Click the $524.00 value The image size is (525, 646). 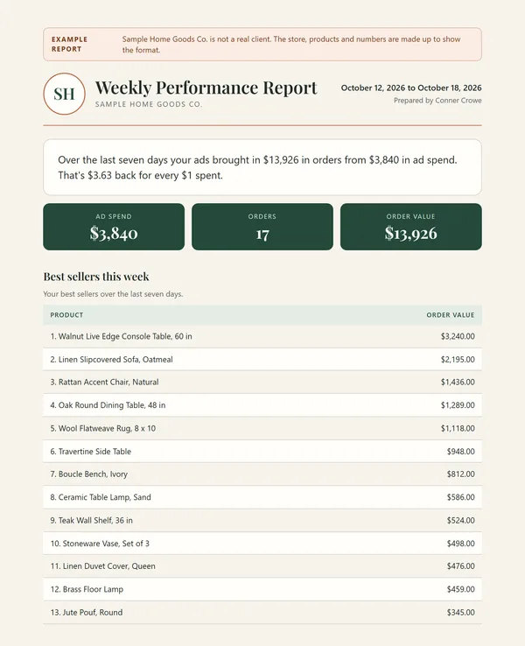point(461,520)
